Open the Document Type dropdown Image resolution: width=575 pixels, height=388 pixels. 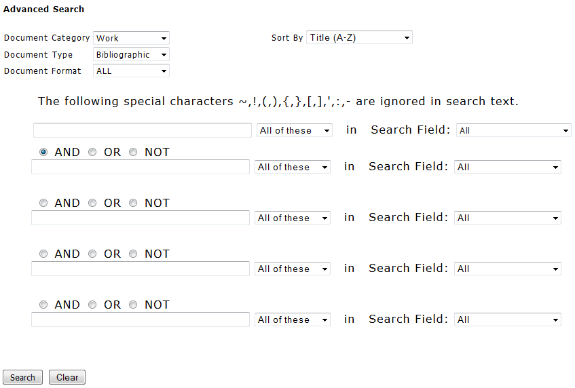(131, 55)
